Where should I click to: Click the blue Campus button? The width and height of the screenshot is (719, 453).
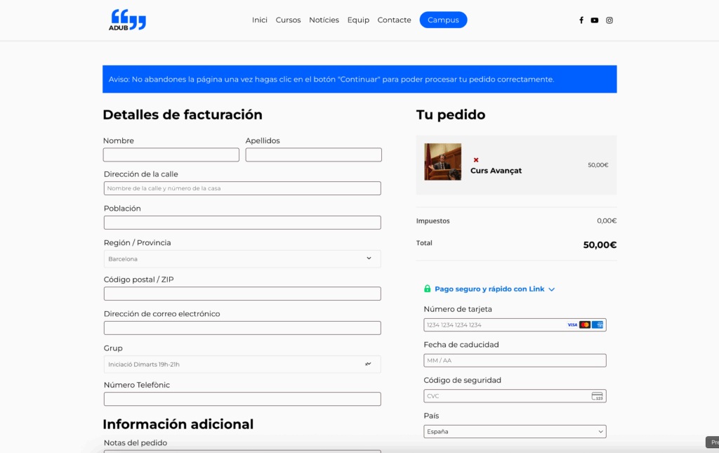(443, 20)
